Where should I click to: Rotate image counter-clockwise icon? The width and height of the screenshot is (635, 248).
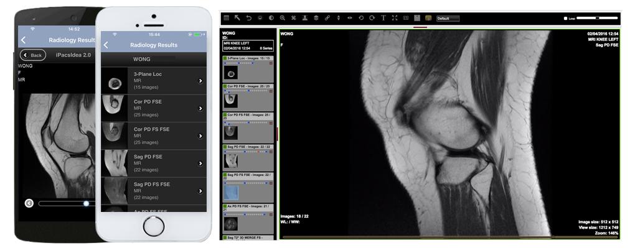[x=361, y=18]
